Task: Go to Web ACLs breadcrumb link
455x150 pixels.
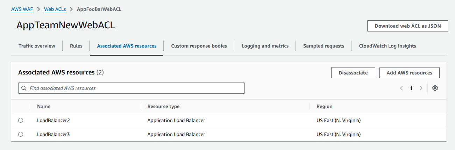Action: click(55, 9)
